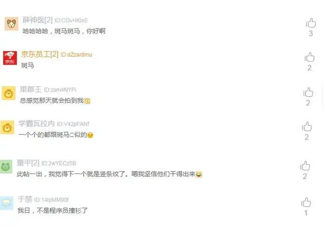Click 董平's green frog avatar
The width and height of the screenshot is (325, 231).
tap(6, 166)
